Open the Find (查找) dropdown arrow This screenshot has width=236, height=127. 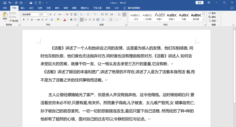point(218,13)
